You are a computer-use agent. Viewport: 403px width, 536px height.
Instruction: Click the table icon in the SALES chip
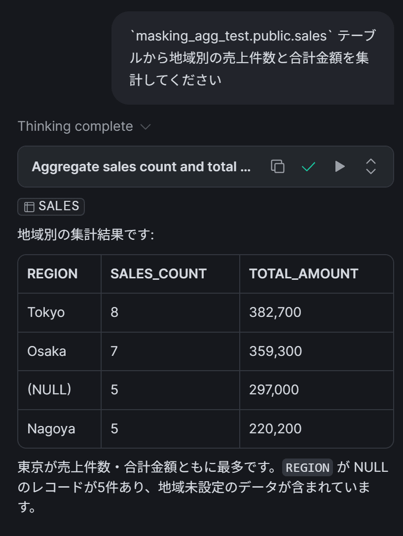(29, 207)
